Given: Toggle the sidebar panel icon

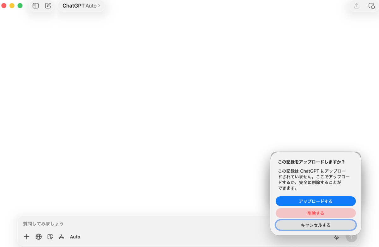Looking at the screenshot, I should click(x=36, y=6).
